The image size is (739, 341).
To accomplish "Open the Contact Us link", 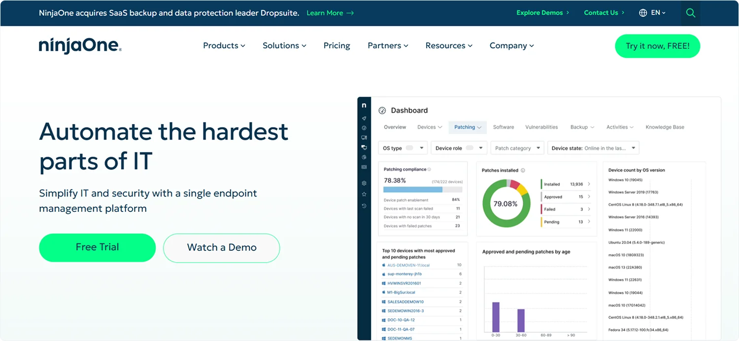I will (x=604, y=13).
